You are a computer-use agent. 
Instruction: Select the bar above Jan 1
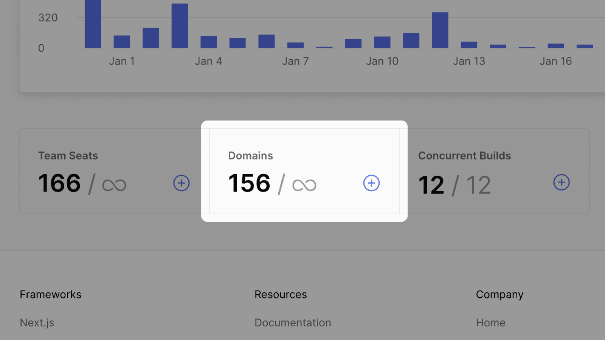(122, 42)
